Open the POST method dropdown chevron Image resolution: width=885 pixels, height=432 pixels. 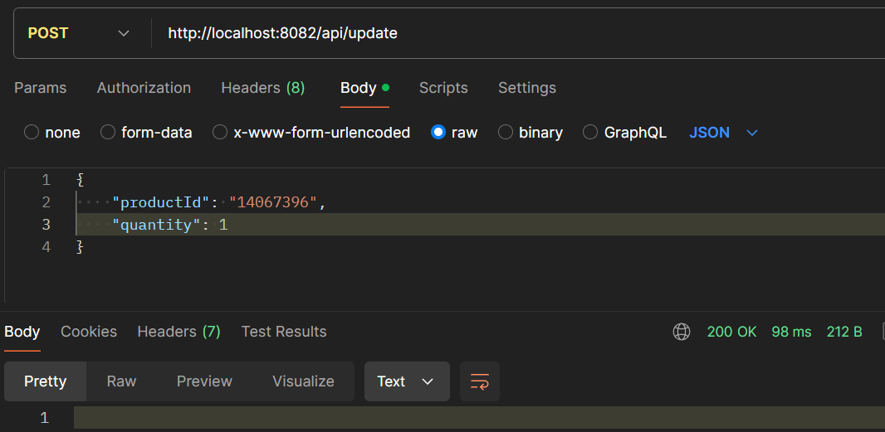124,33
